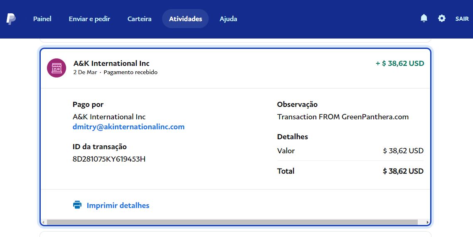
Task: Click the merchant store icon for A&K International
Action: pos(57,68)
